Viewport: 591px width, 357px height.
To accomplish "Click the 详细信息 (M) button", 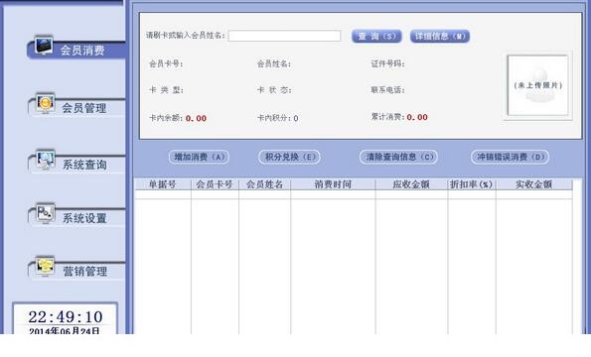I will coord(440,36).
